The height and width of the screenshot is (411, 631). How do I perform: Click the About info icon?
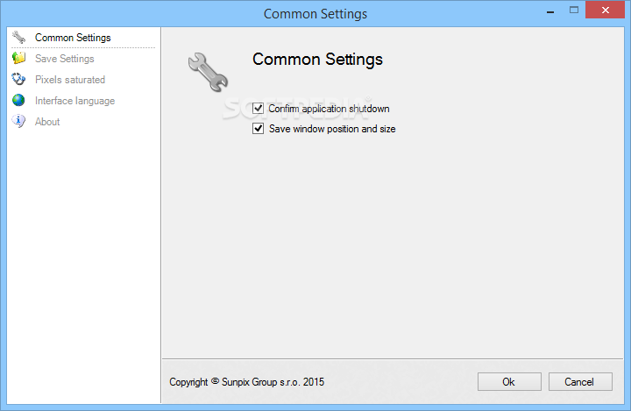[18, 122]
